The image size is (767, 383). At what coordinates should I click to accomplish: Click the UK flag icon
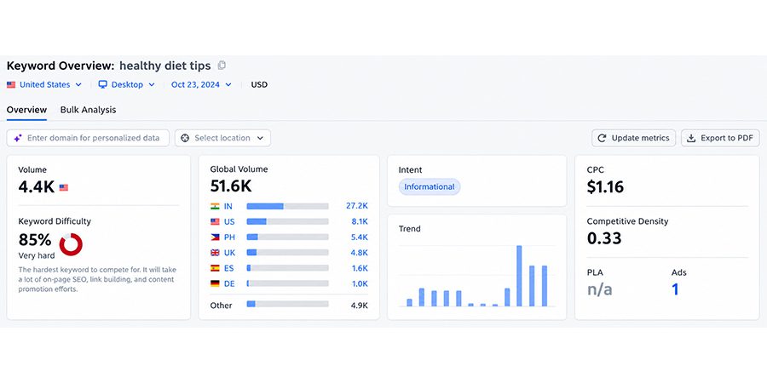pos(215,253)
